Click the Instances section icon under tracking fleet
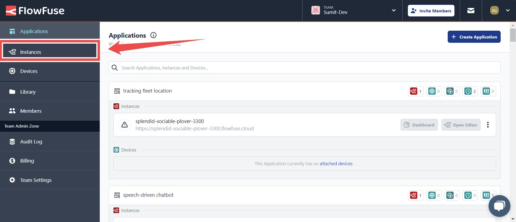516x222 pixels. tap(116, 106)
